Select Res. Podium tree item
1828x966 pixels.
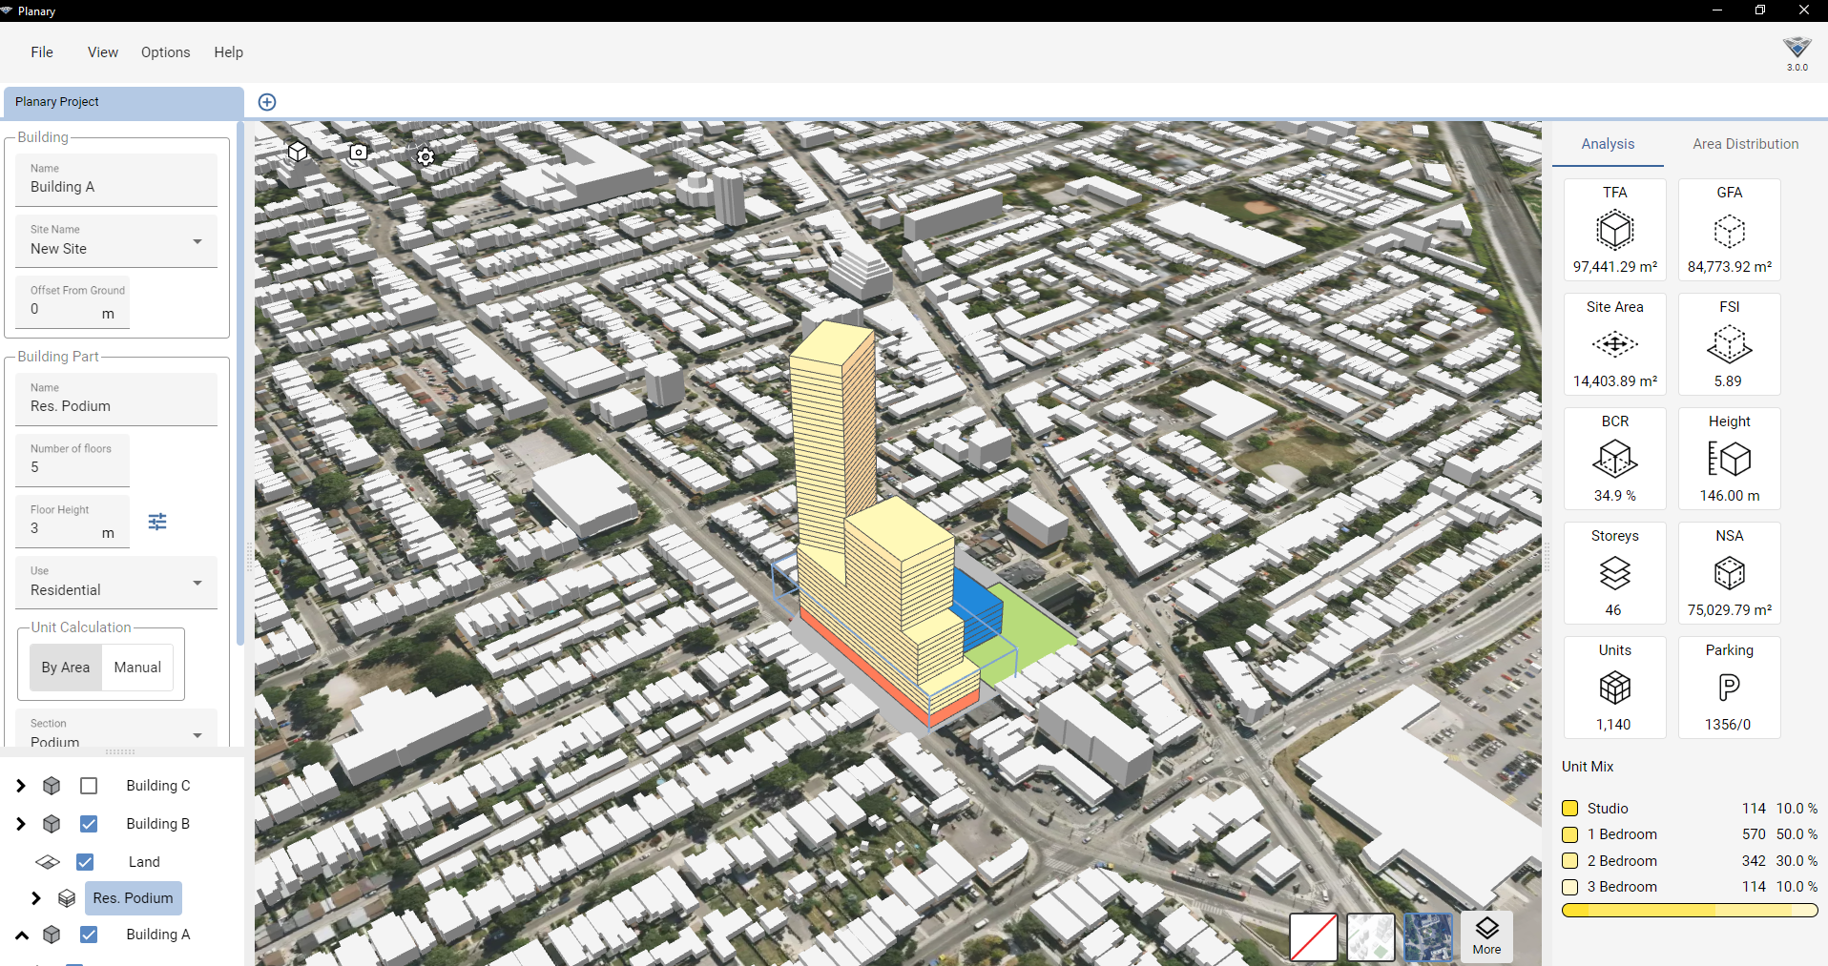pyautogui.click(x=134, y=898)
